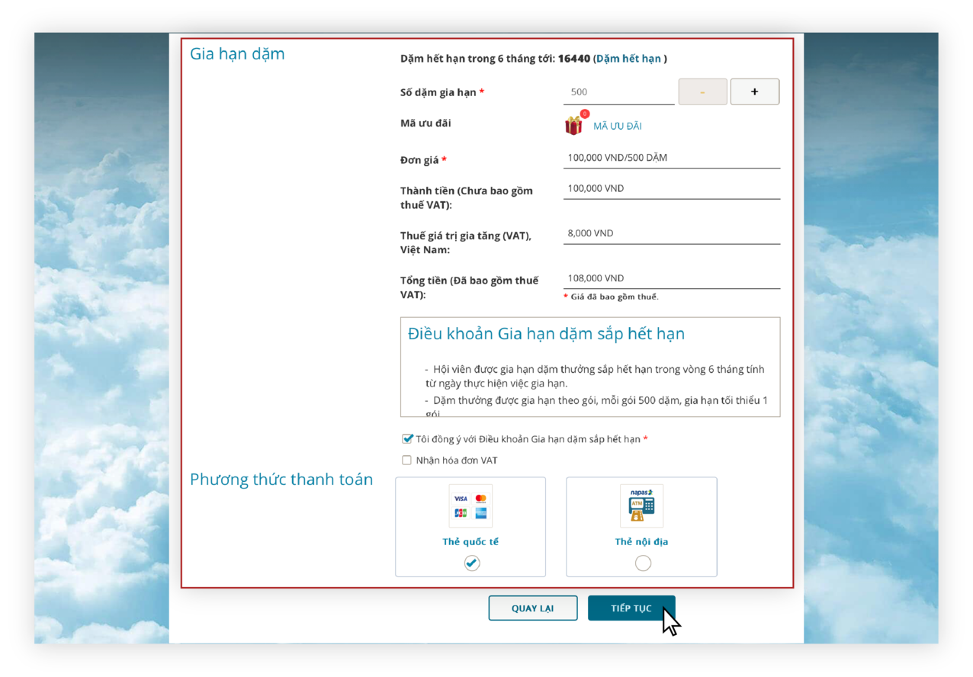
Task: Click the American Express card logo
Action: pos(481,512)
